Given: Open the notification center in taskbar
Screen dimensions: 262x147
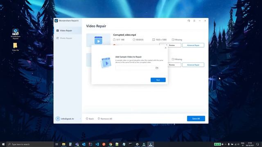Looking at the screenshot, I should tap(257, 144).
